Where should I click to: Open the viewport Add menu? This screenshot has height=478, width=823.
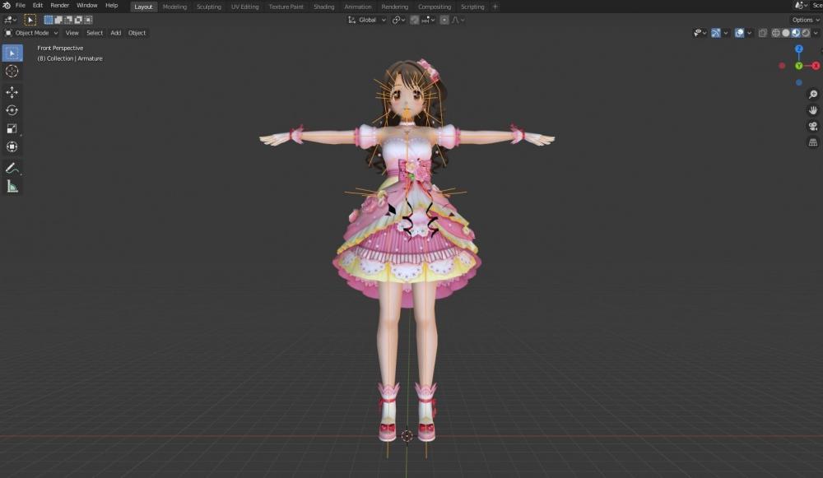115,33
